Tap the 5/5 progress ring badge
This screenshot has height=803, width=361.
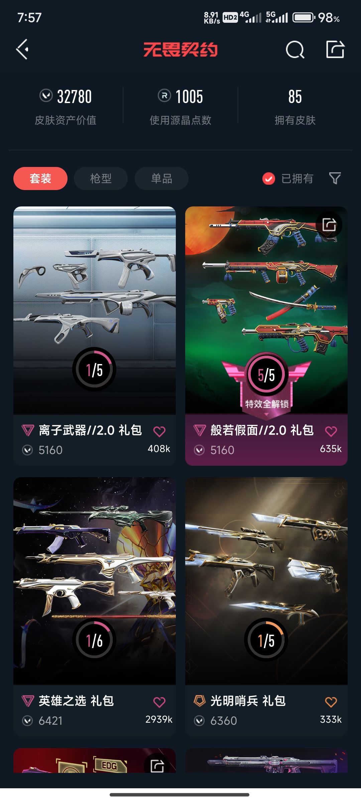[266, 375]
